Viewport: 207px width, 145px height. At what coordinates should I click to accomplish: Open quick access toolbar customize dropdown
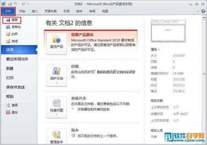[x=28, y=4]
